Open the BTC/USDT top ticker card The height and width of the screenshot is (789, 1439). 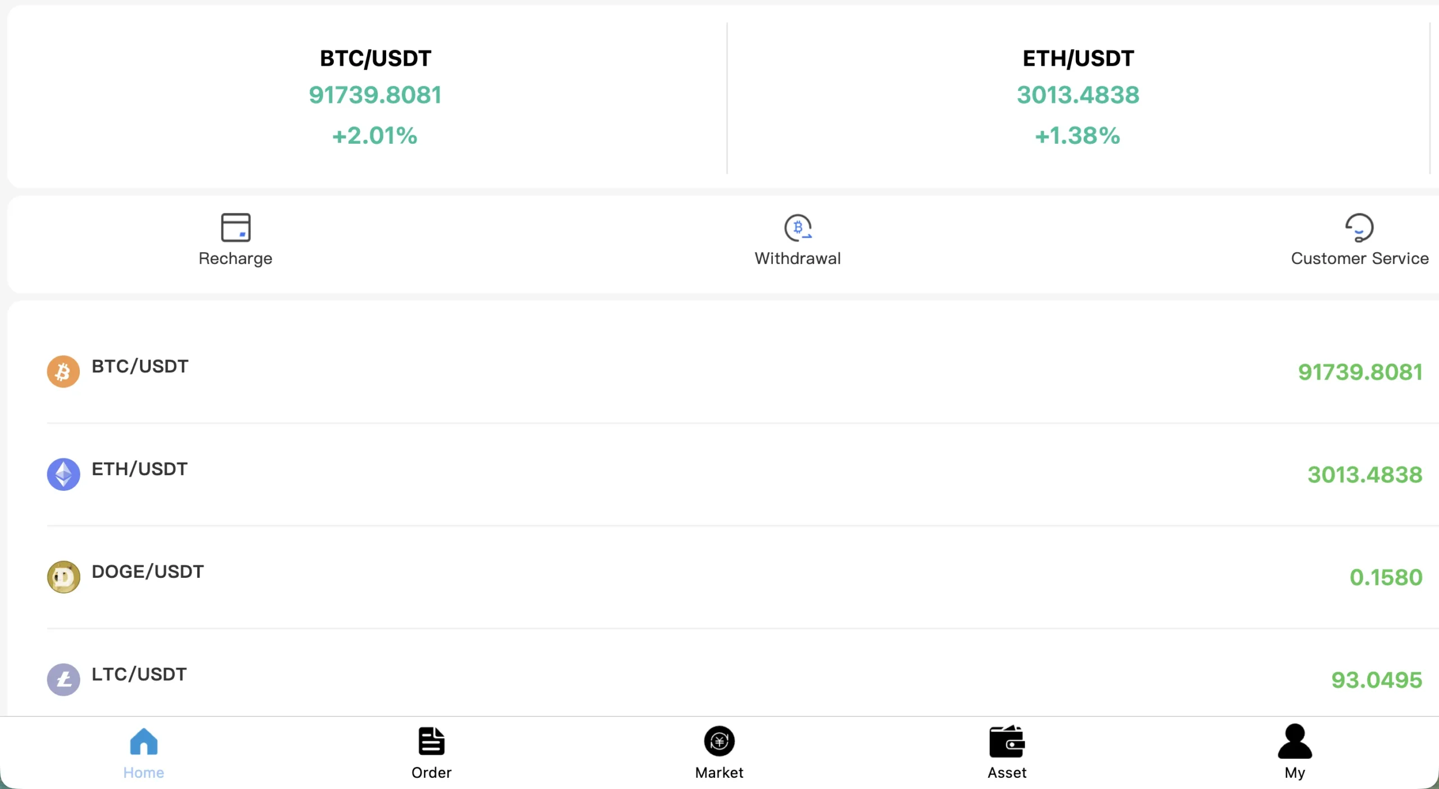click(x=375, y=97)
